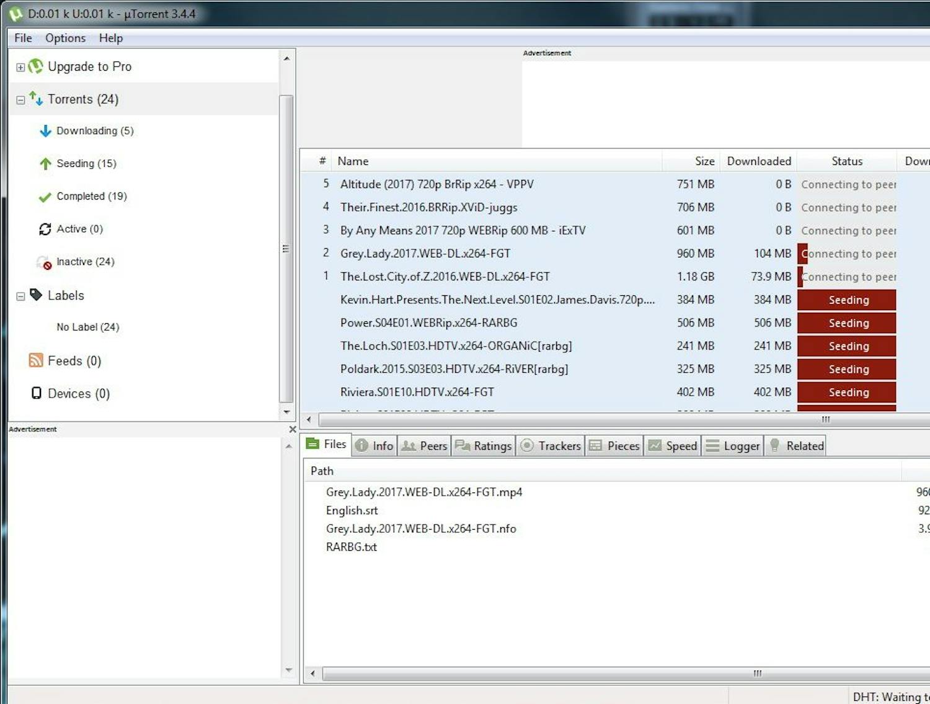Screen dimensions: 930x704
Task: Click the Seeding green arrow icon
Action: coord(45,164)
